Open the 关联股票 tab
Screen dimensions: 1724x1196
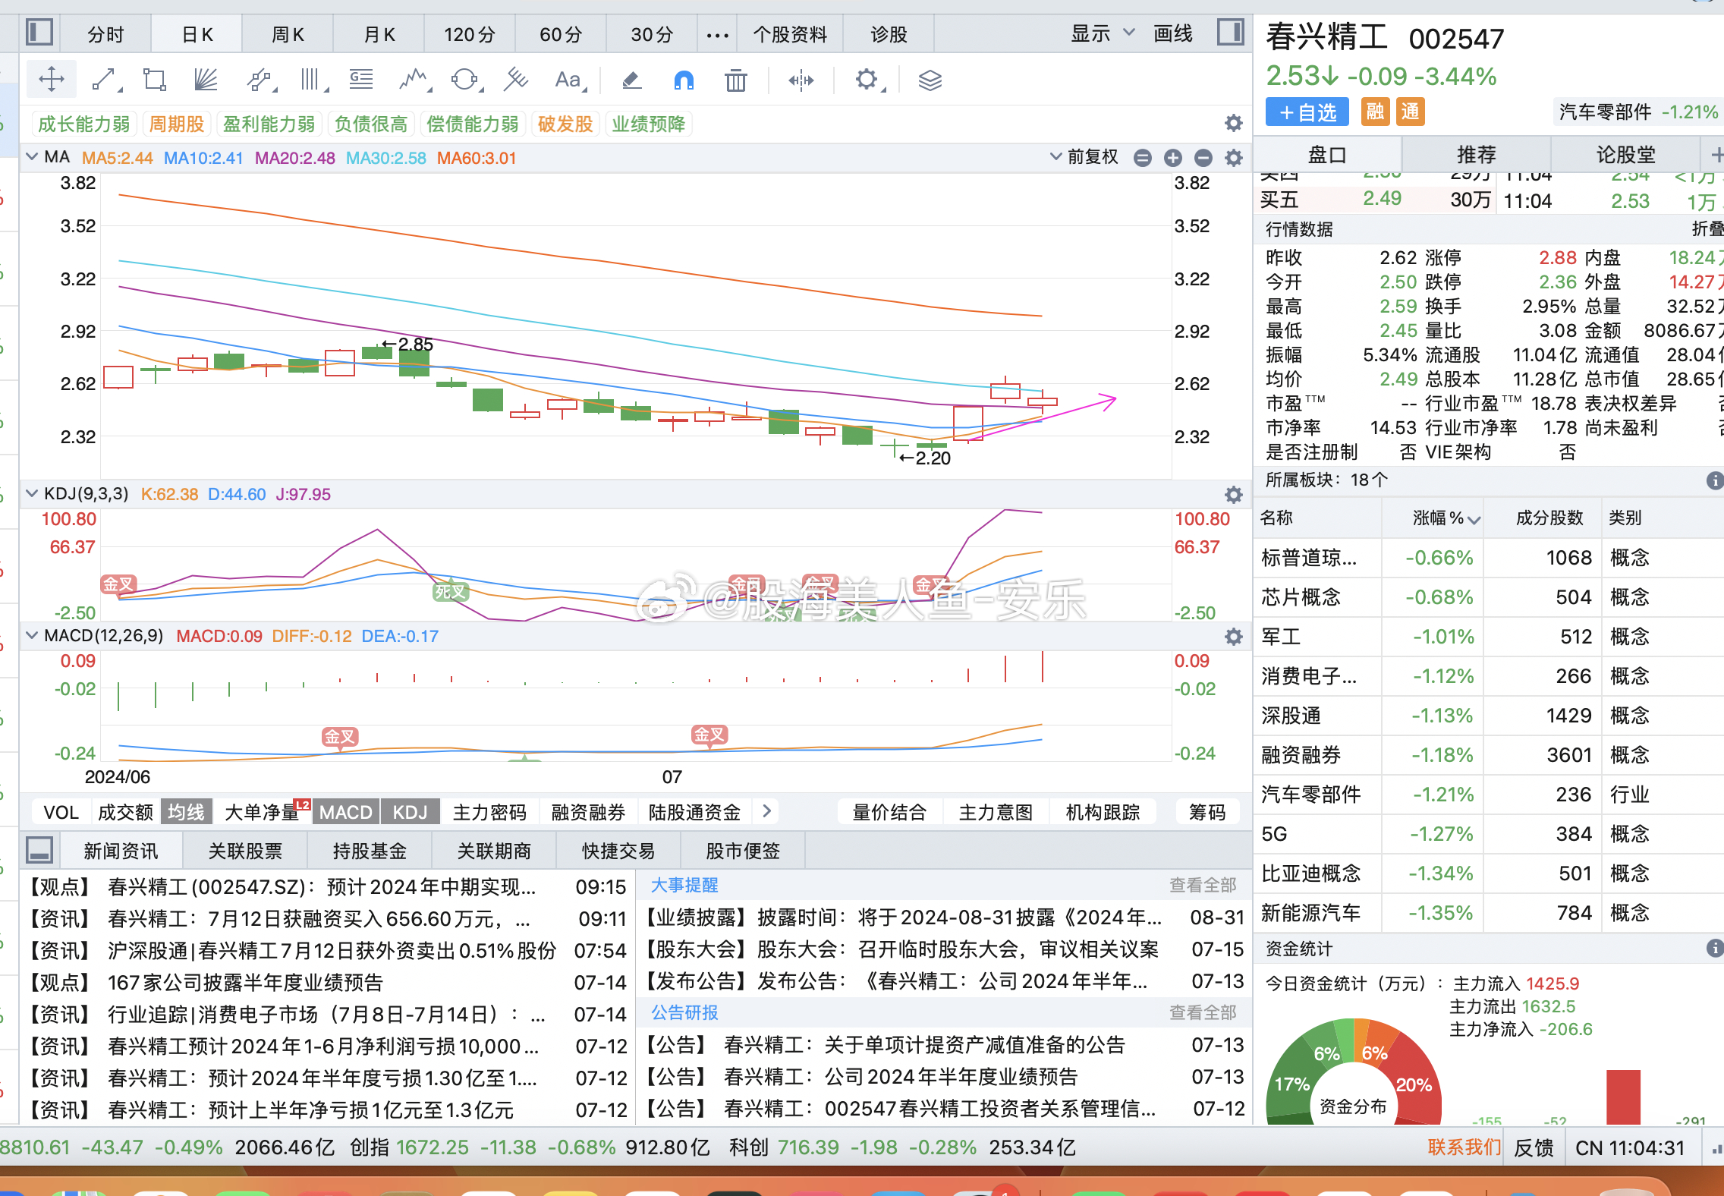tap(245, 851)
